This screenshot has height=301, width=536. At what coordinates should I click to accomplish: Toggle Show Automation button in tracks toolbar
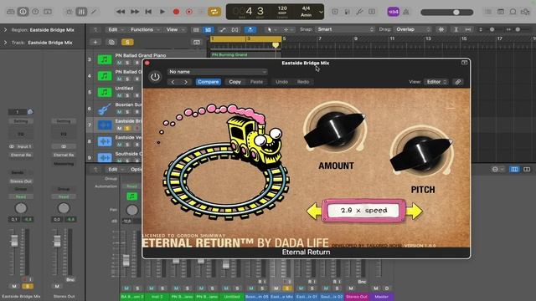[223, 30]
